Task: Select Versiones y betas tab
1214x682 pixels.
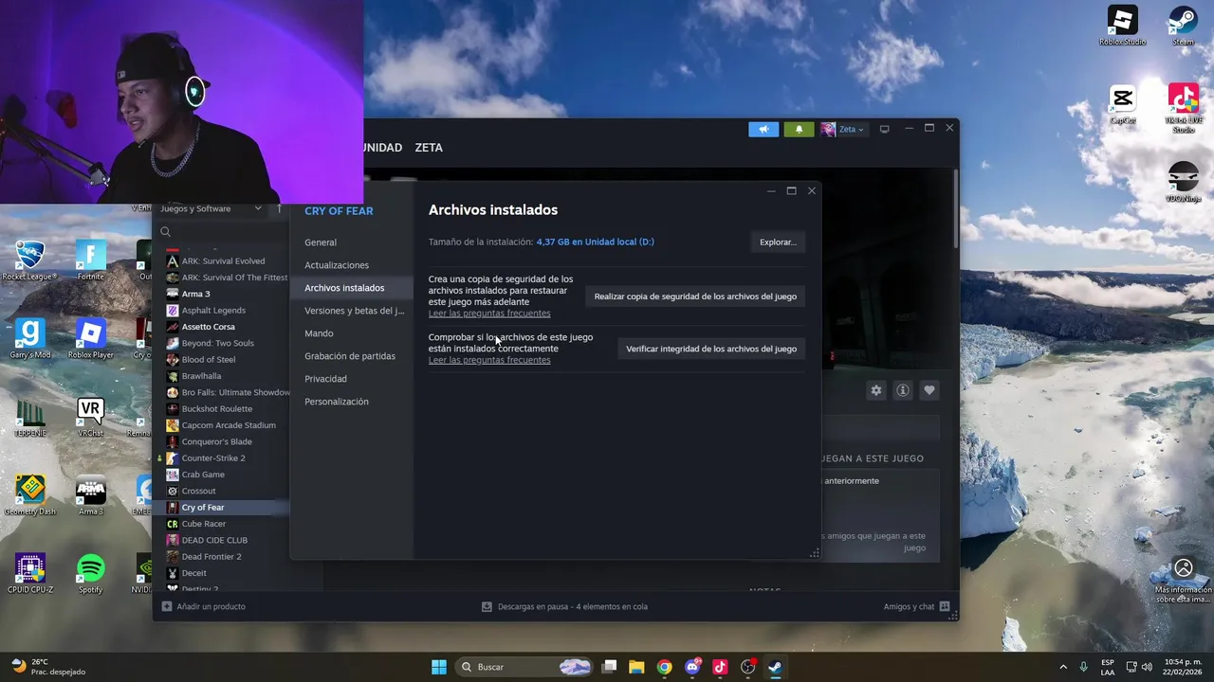Action: pos(355,311)
